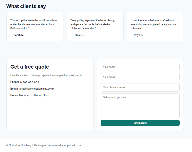Click the phone number 07XXX XXX XXX
This screenshot has height=152, width=192.
[x=29, y=82]
